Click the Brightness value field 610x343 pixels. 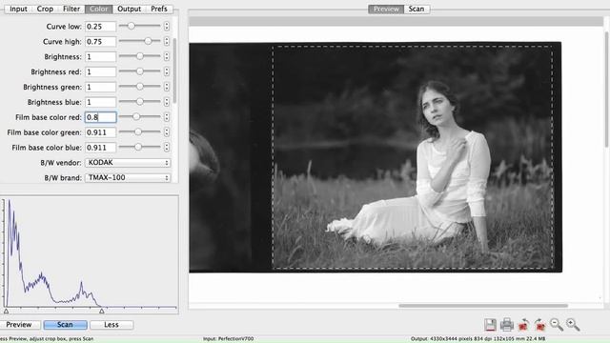point(100,57)
